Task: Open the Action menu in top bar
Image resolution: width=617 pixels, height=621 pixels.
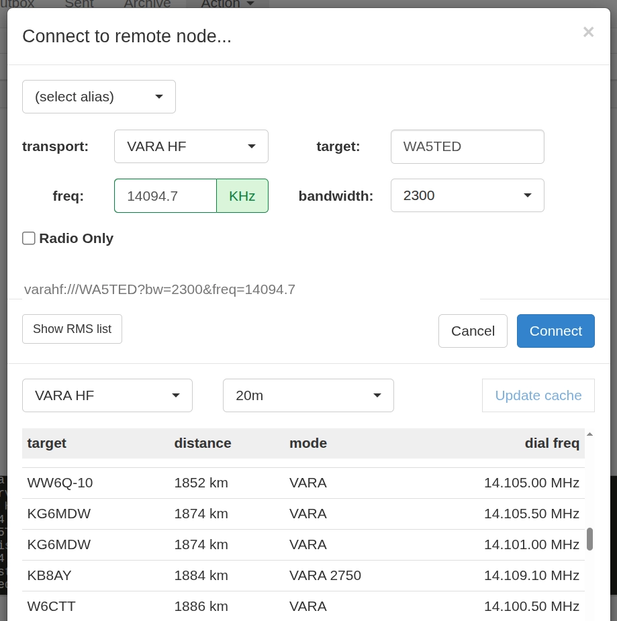Action: pyautogui.click(x=228, y=4)
